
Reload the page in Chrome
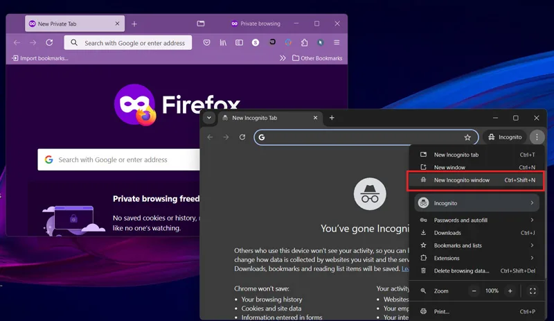pos(242,137)
